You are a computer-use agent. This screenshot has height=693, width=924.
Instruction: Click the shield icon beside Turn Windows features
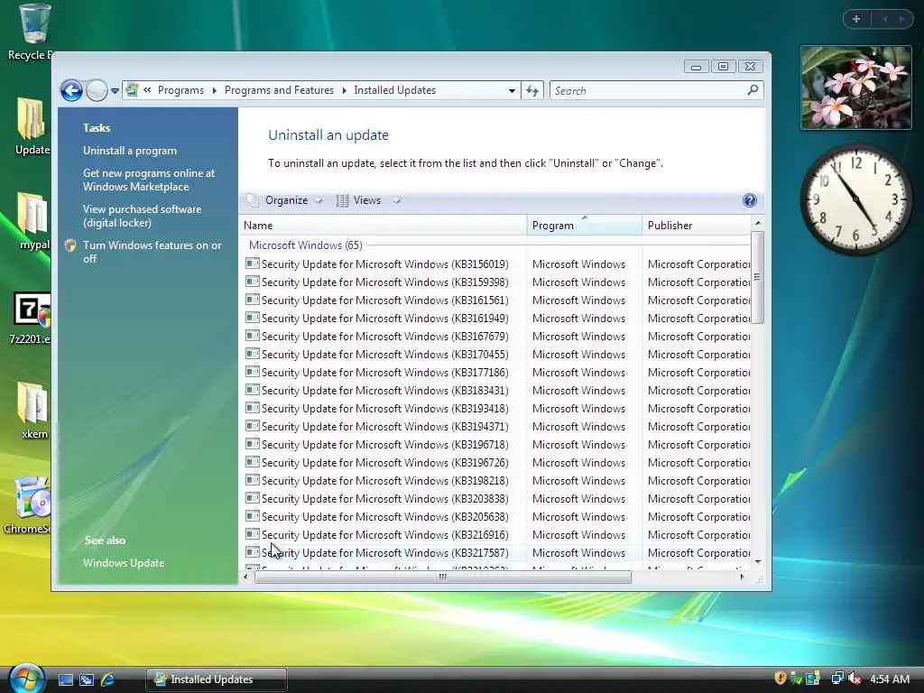[x=70, y=245]
